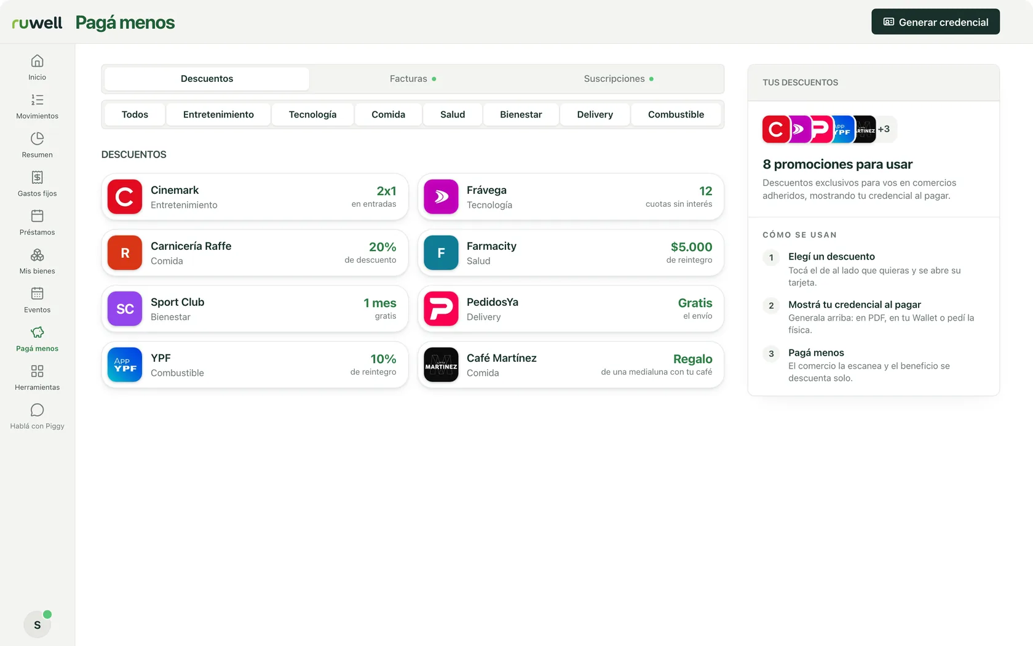Open the Farmacity $5.000 reintegro card

click(x=571, y=253)
